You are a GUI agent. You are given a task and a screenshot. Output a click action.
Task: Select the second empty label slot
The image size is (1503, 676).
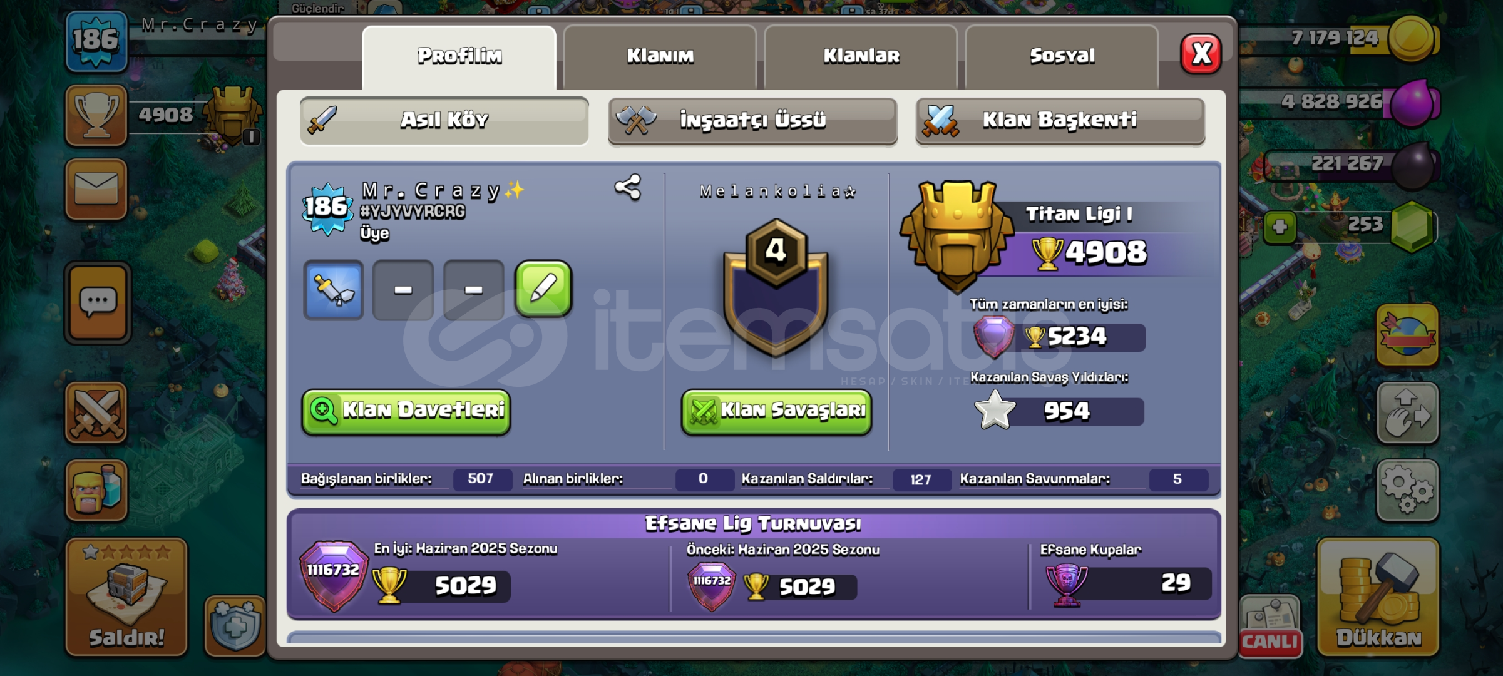click(403, 290)
